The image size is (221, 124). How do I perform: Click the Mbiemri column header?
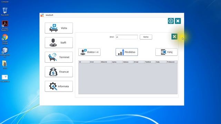click(106, 62)
